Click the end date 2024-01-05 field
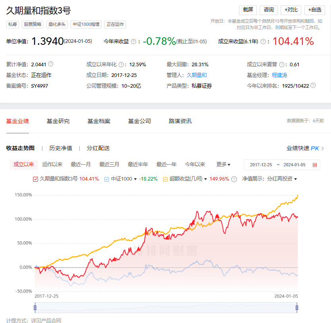This screenshot has height=323, width=331. click(294, 165)
